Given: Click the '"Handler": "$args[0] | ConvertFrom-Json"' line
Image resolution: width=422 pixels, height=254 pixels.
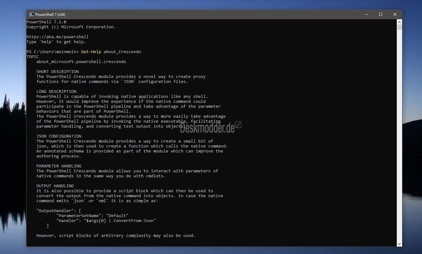Looking at the screenshot, I should click(x=106, y=220).
